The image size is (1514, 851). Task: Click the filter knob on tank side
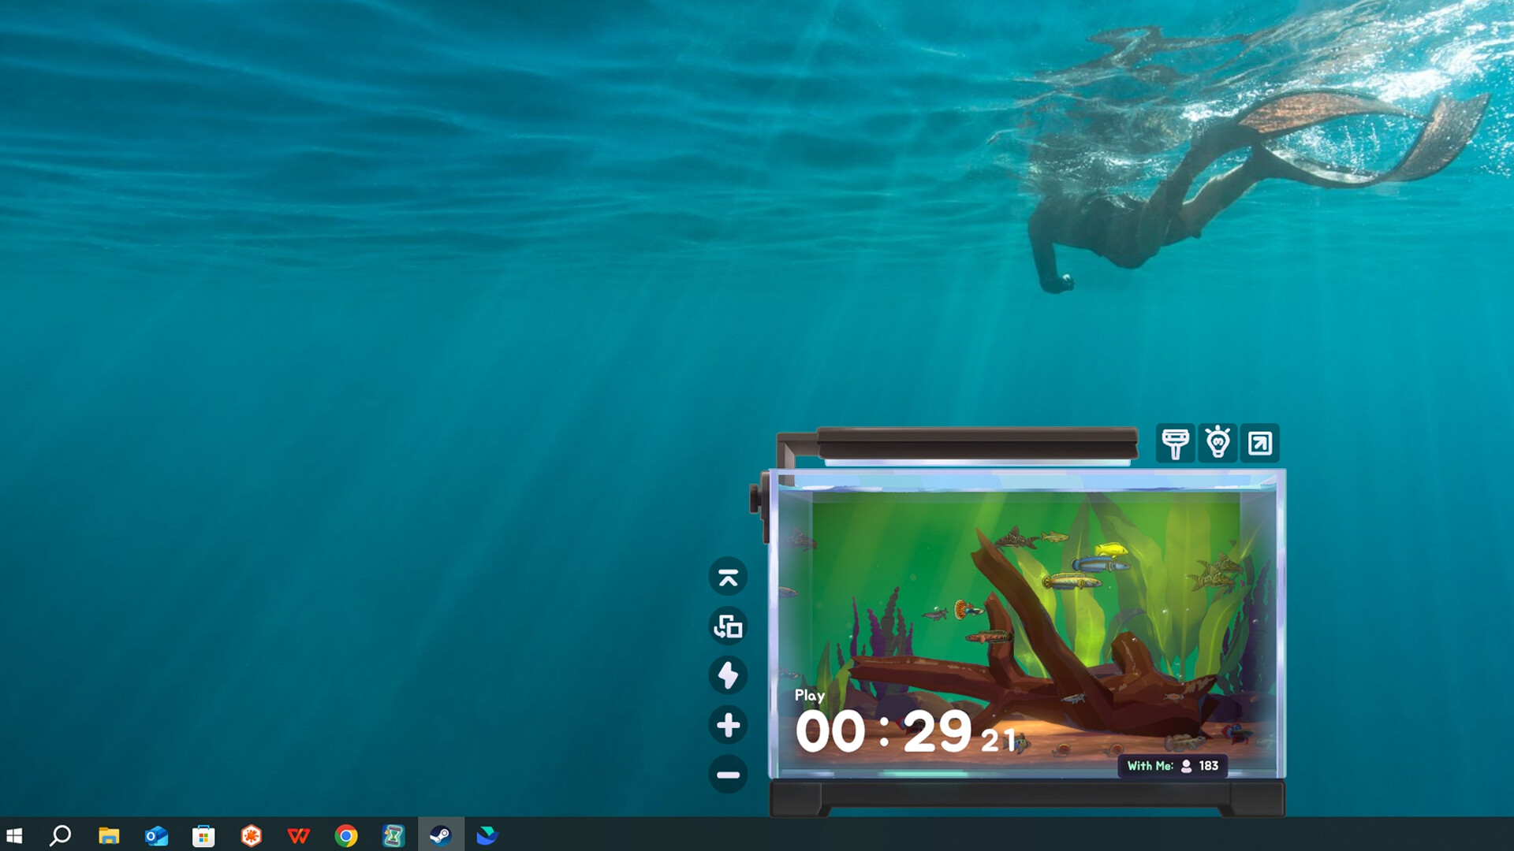[755, 499]
